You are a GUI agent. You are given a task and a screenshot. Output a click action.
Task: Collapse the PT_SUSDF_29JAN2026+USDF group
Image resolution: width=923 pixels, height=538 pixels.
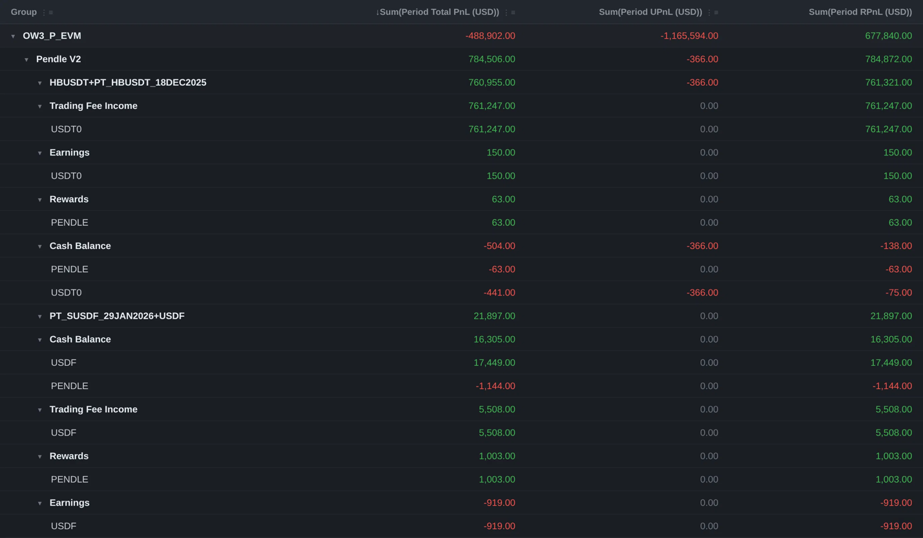click(39, 317)
